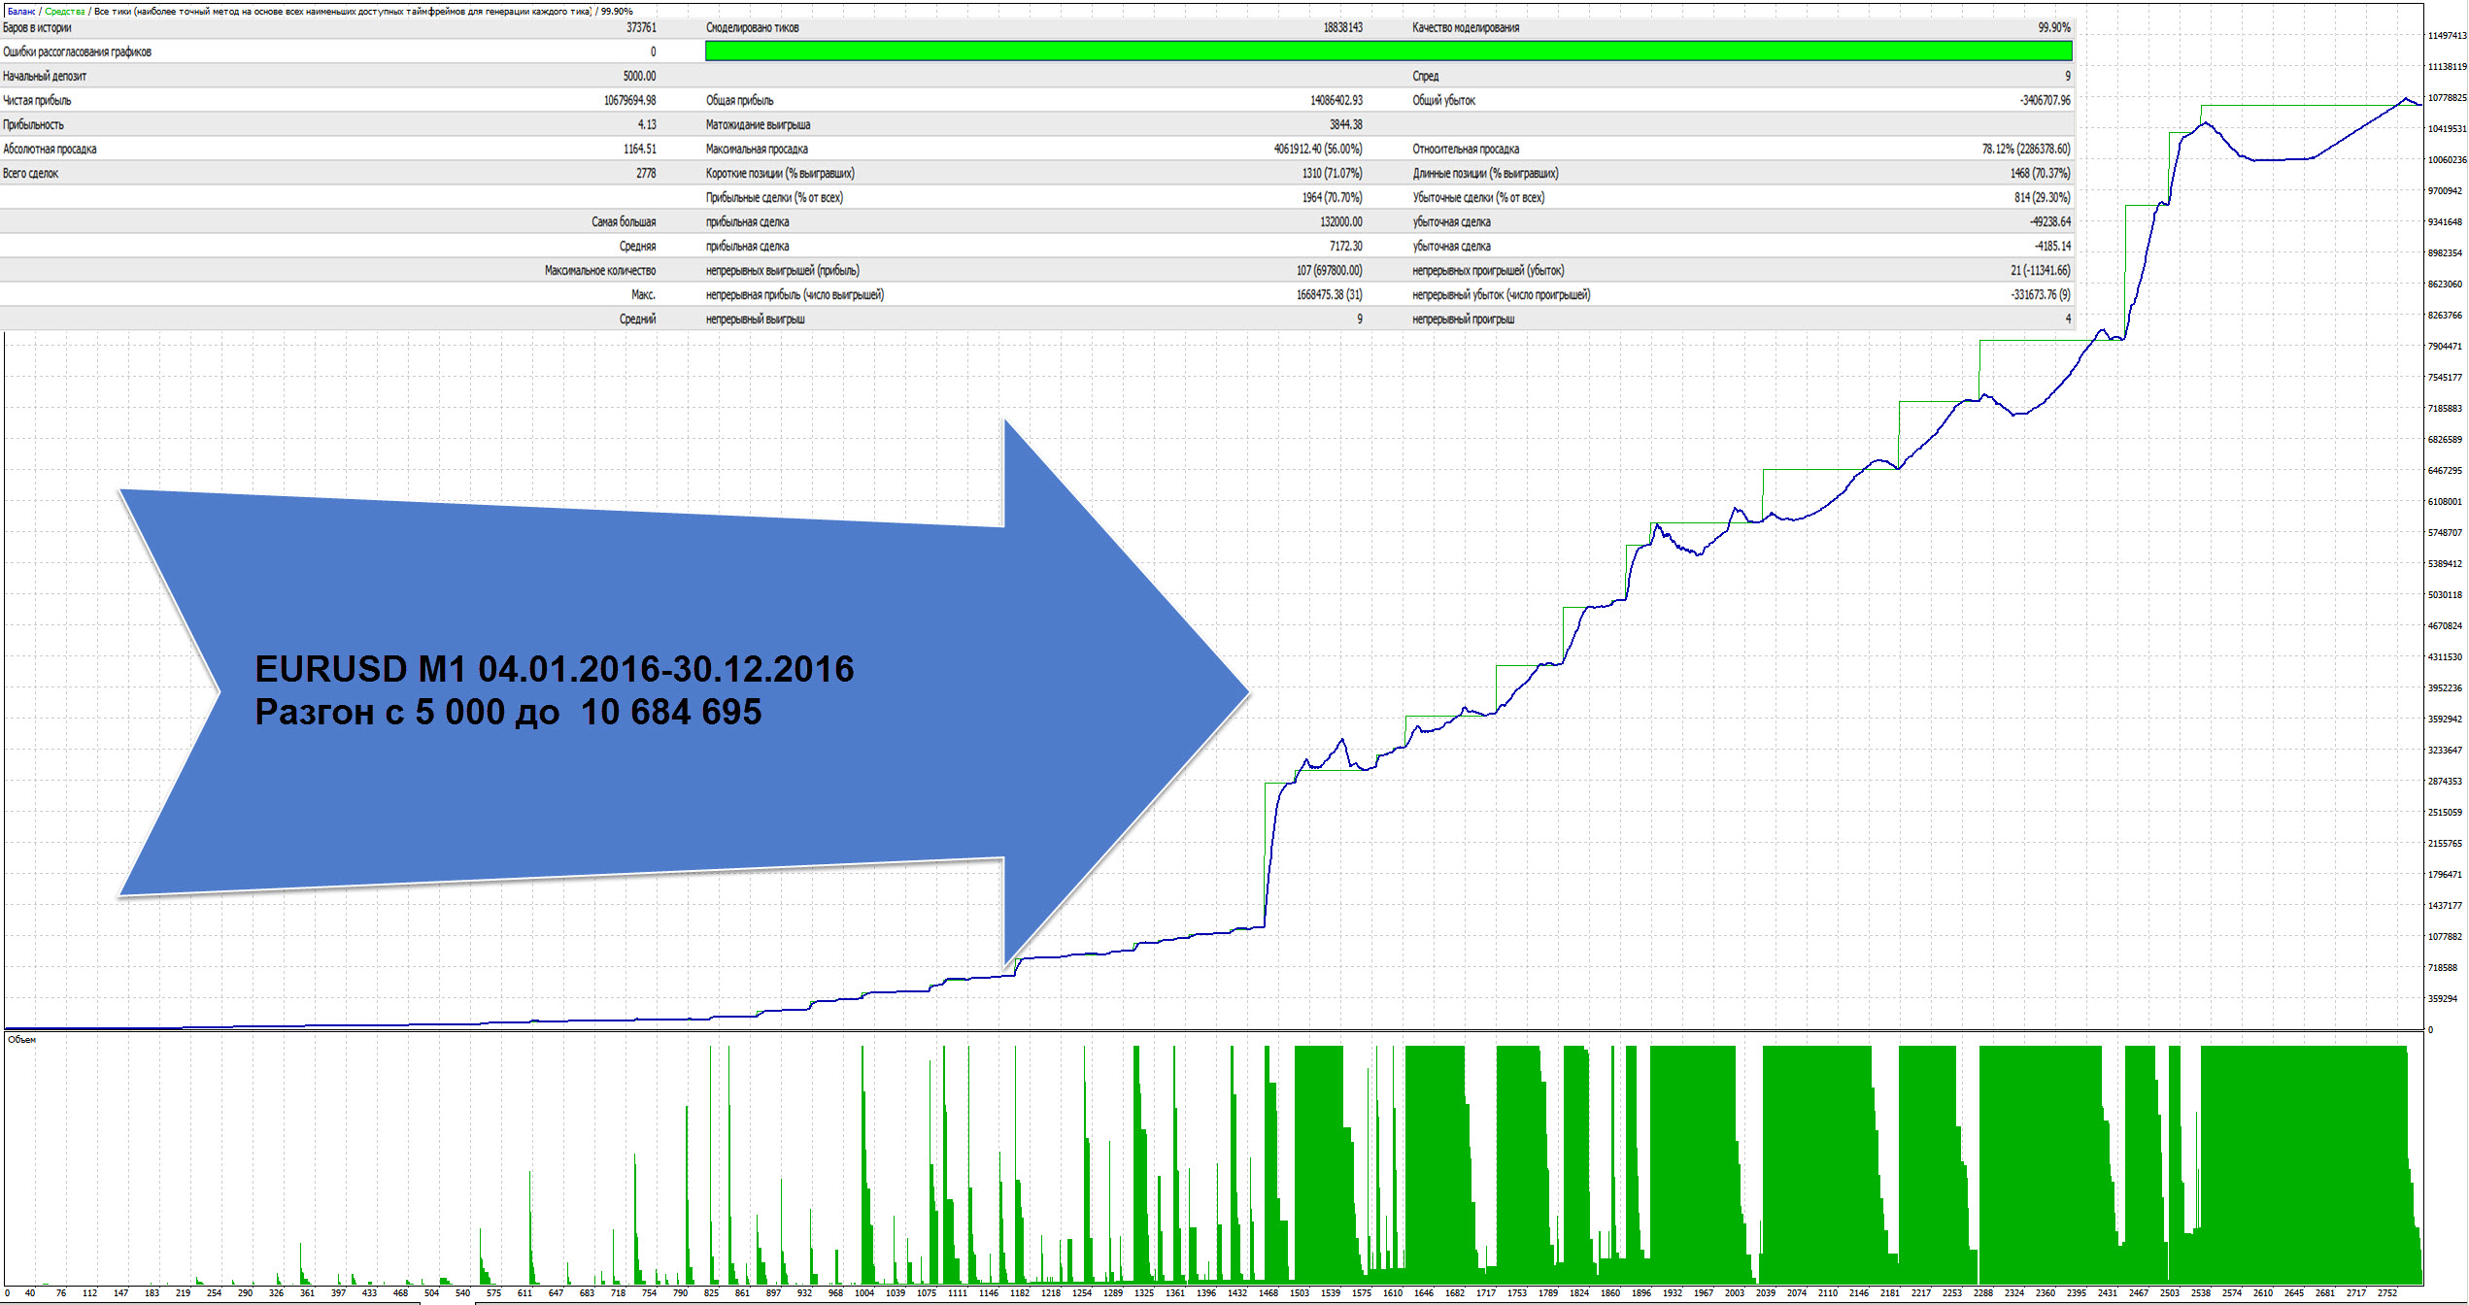Select expected payoff value '3844.38'
Screen dimensions: 2469x1305
tap(1346, 125)
